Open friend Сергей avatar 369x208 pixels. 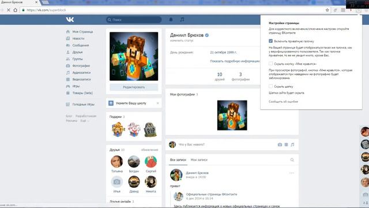tap(150, 162)
